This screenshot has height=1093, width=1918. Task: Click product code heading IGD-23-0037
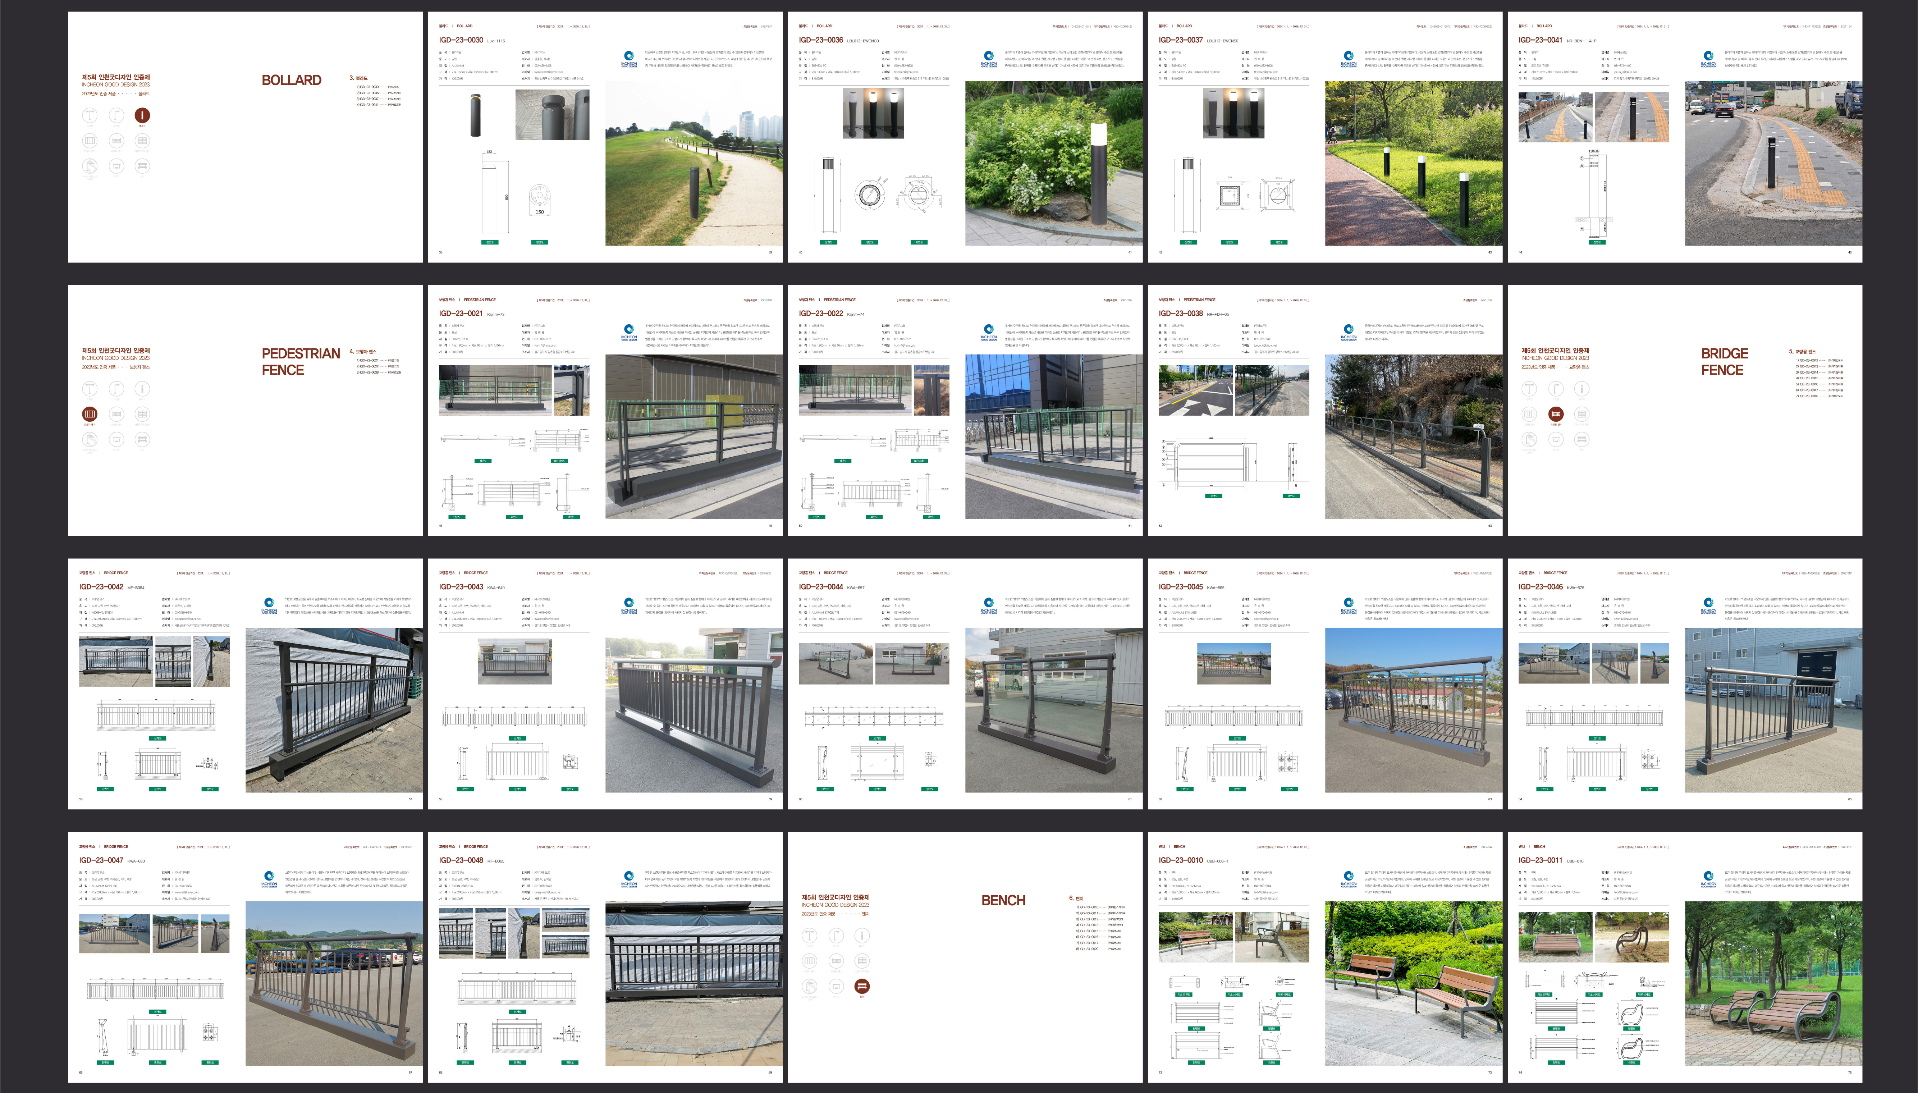pos(1180,40)
